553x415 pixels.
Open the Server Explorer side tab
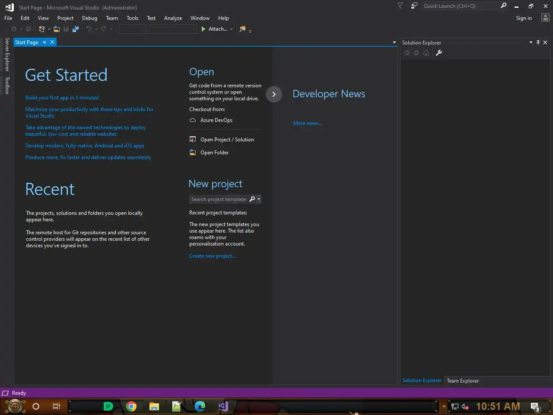7,54
